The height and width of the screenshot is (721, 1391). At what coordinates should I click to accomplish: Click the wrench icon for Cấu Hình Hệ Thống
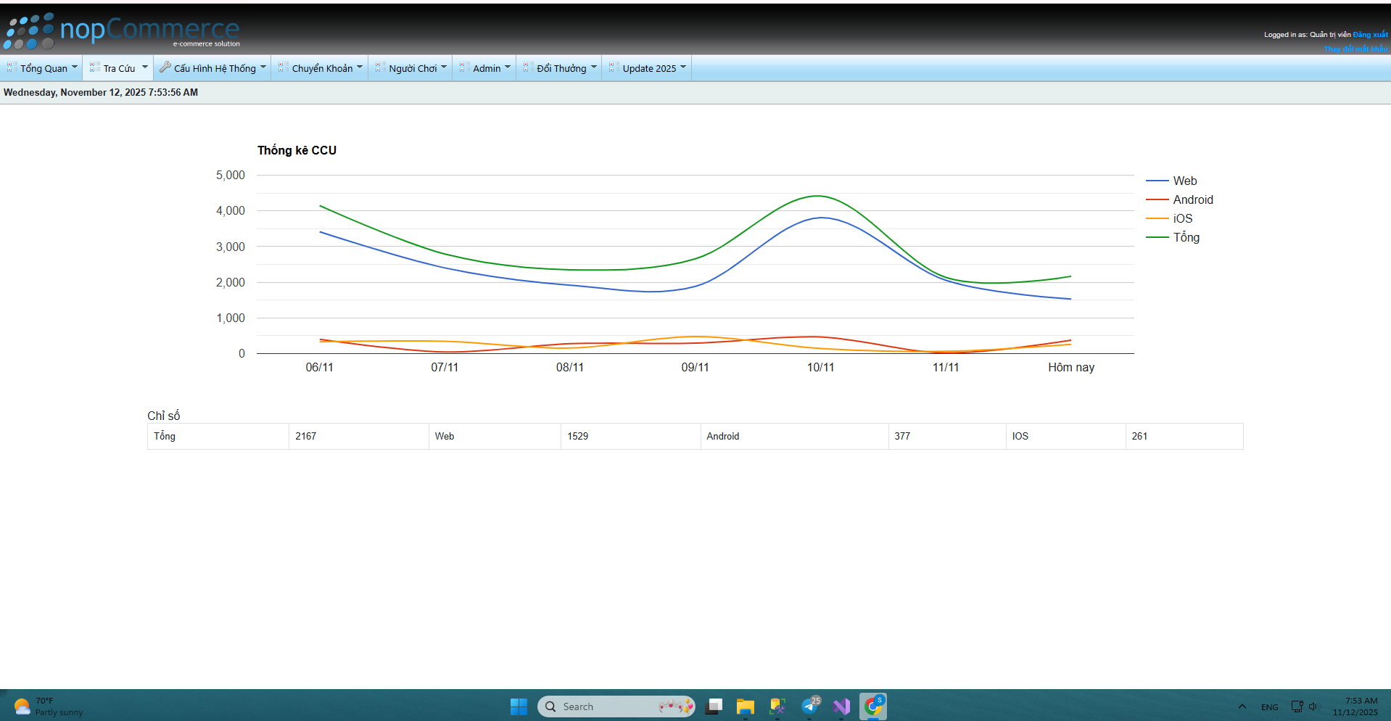[165, 67]
